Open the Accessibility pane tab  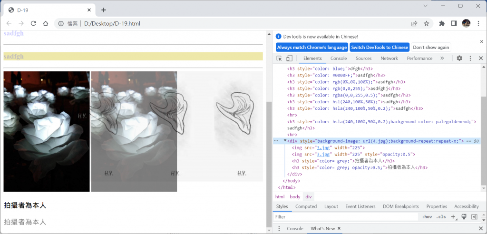[467, 206]
